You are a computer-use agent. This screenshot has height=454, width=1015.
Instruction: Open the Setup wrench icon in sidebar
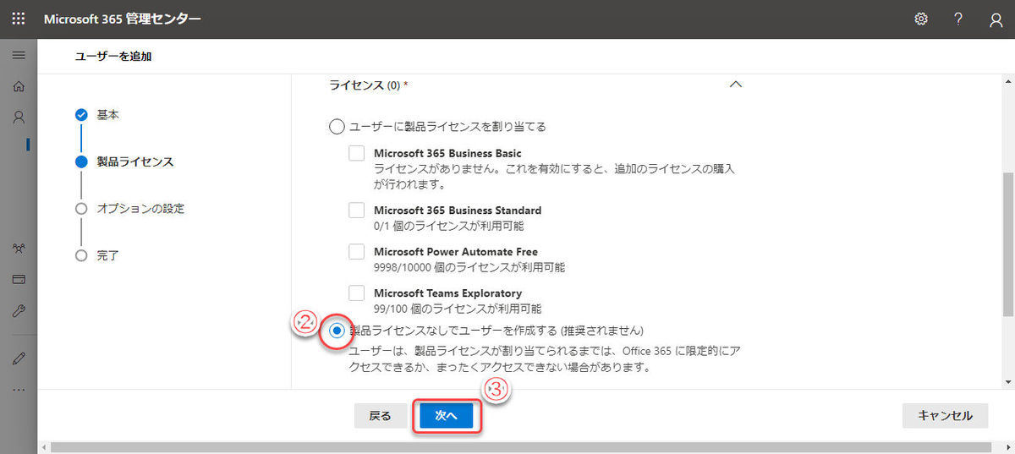(19, 310)
